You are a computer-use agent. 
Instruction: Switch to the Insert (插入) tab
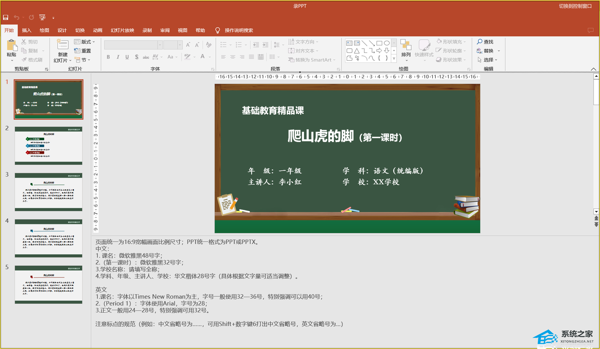27,30
